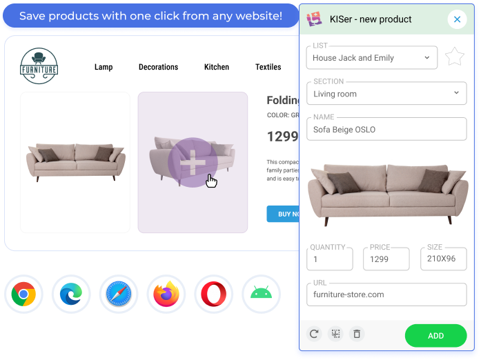Toggle the favorite star beside List
This screenshot has width=481, height=360.
[x=455, y=57]
